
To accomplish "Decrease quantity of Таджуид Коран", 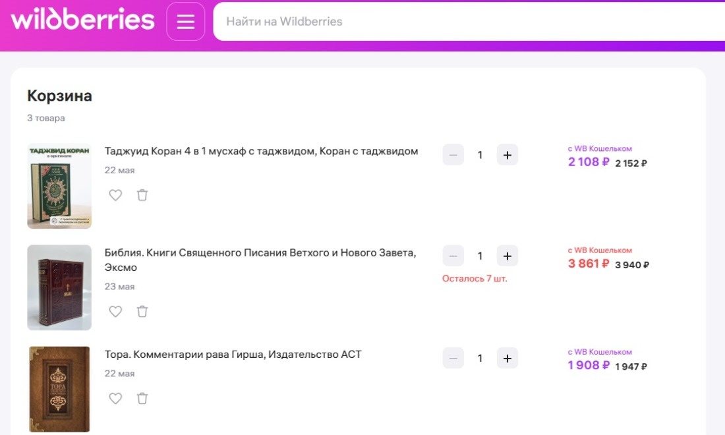I will pos(453,155).
